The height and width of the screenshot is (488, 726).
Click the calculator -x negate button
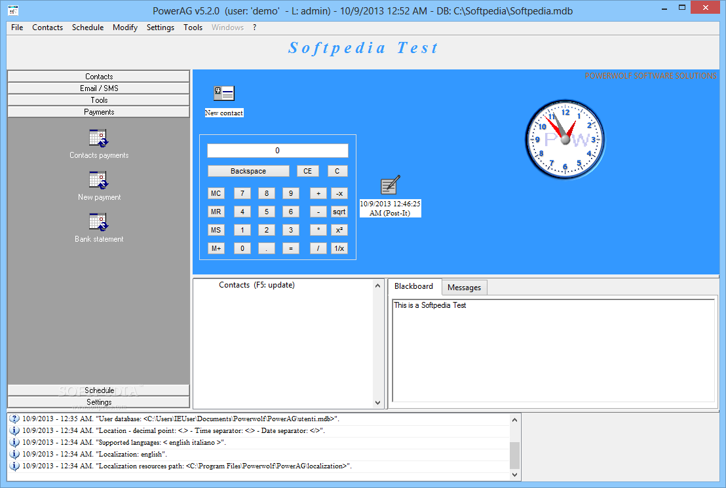[x=339, y=193]
